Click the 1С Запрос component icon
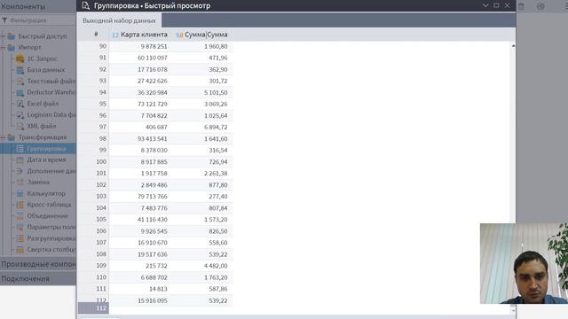 [x=20, y=58]
